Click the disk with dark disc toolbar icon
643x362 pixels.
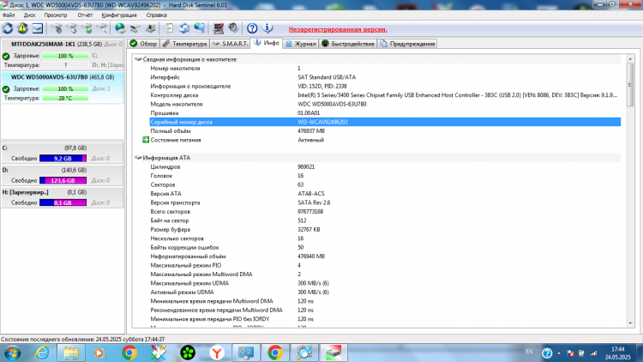pos(57,28)
